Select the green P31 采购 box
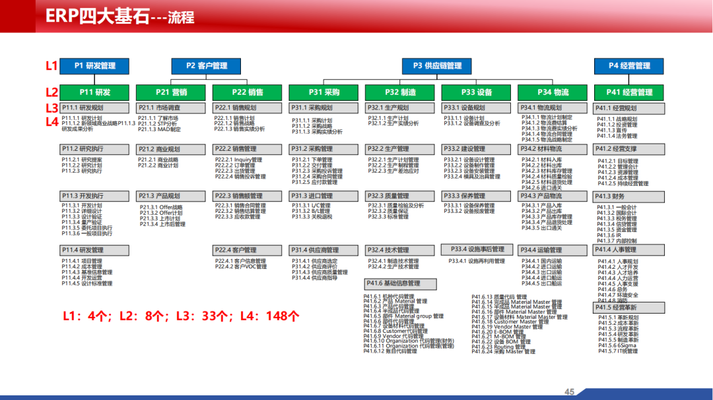The height and width of the screenshot is (400, 713). [323, 92]
